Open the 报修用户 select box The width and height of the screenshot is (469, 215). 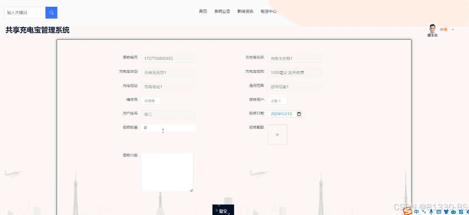(277, 101)
